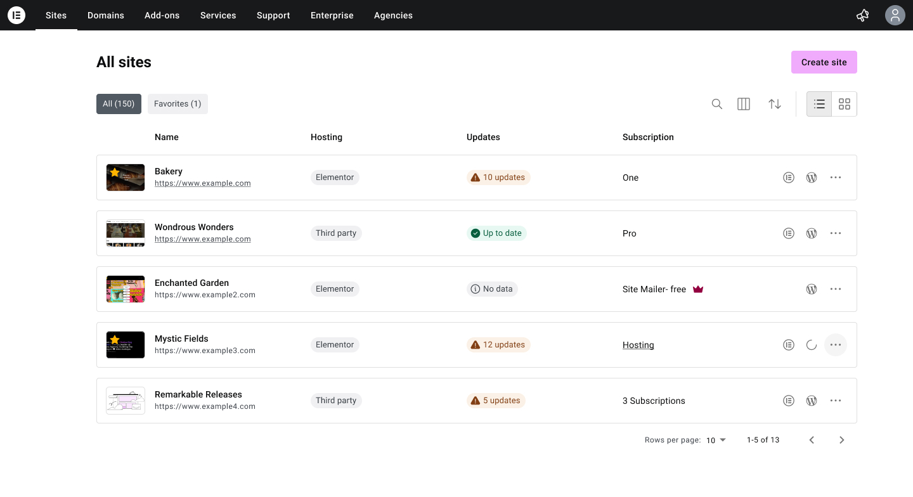The image size is (913, 497).
Task: Open WordPress admin for Bakery
Action: tap(812, 177)
